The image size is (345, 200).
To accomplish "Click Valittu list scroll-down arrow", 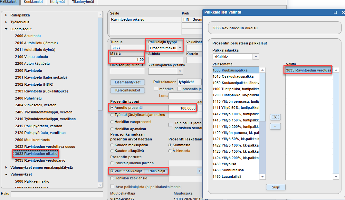I will (x=336, y=177).
